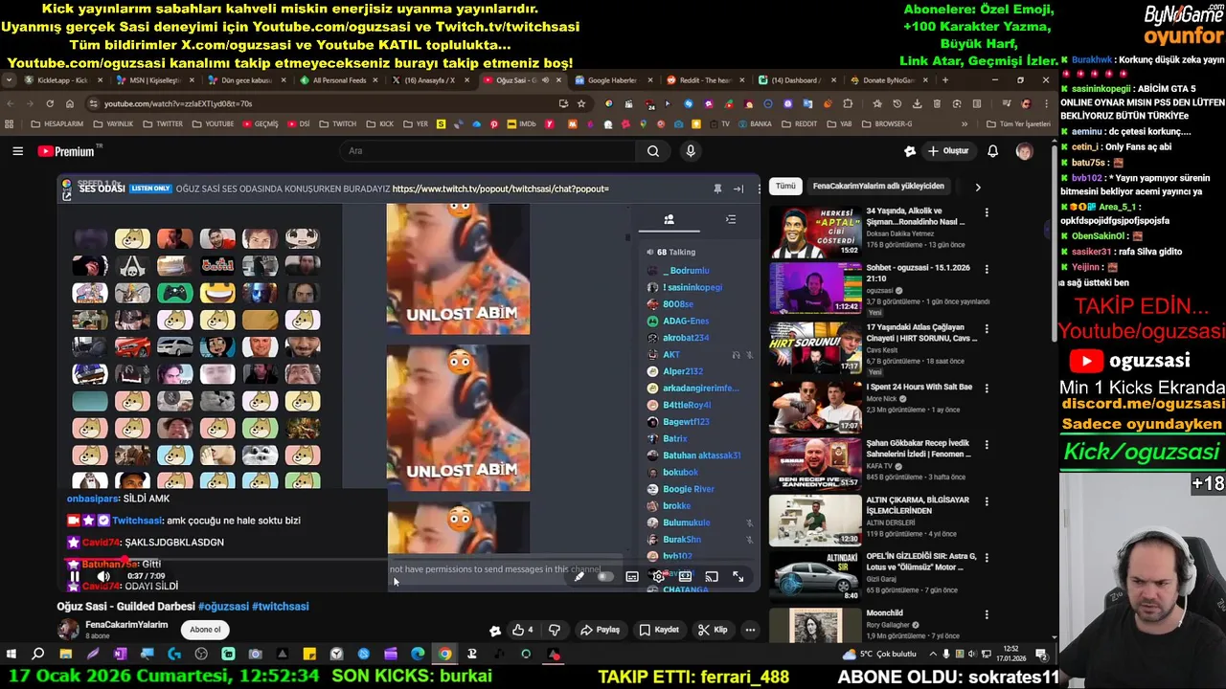The width and height of the screenshot is (1226, 689).
Task: Open options for Şahan Gökbakar Recep İvedik video
Action: point(987,445)
